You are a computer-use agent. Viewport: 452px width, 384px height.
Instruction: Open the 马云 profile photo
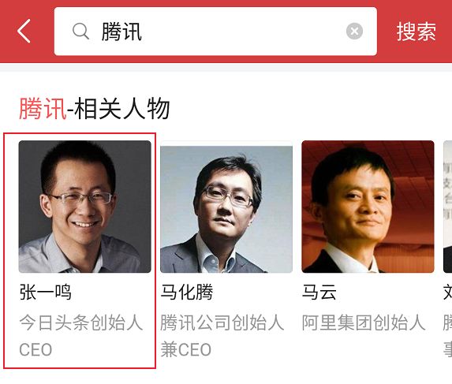pyautogui.click(x=368, y=207)
